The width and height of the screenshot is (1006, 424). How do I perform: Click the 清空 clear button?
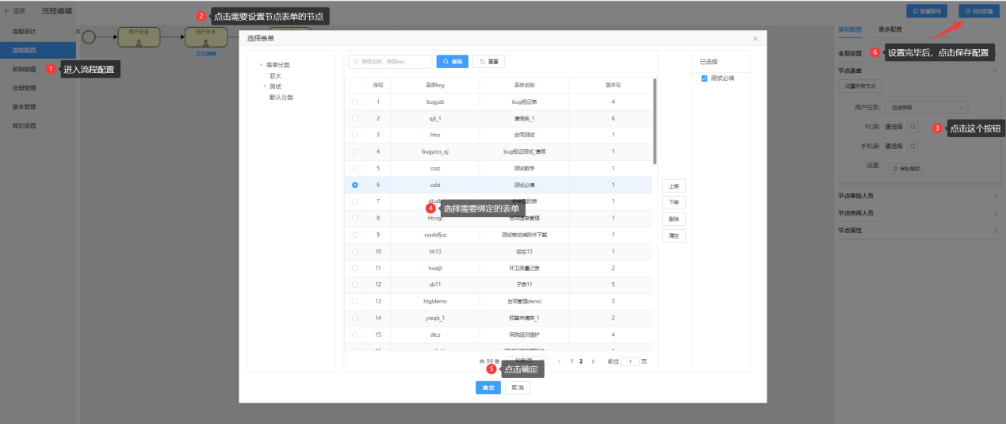click(x=673, y=235)
